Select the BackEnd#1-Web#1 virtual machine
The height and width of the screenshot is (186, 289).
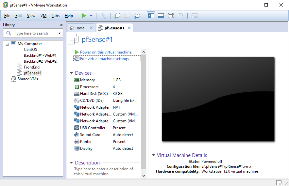pos(40,55)
